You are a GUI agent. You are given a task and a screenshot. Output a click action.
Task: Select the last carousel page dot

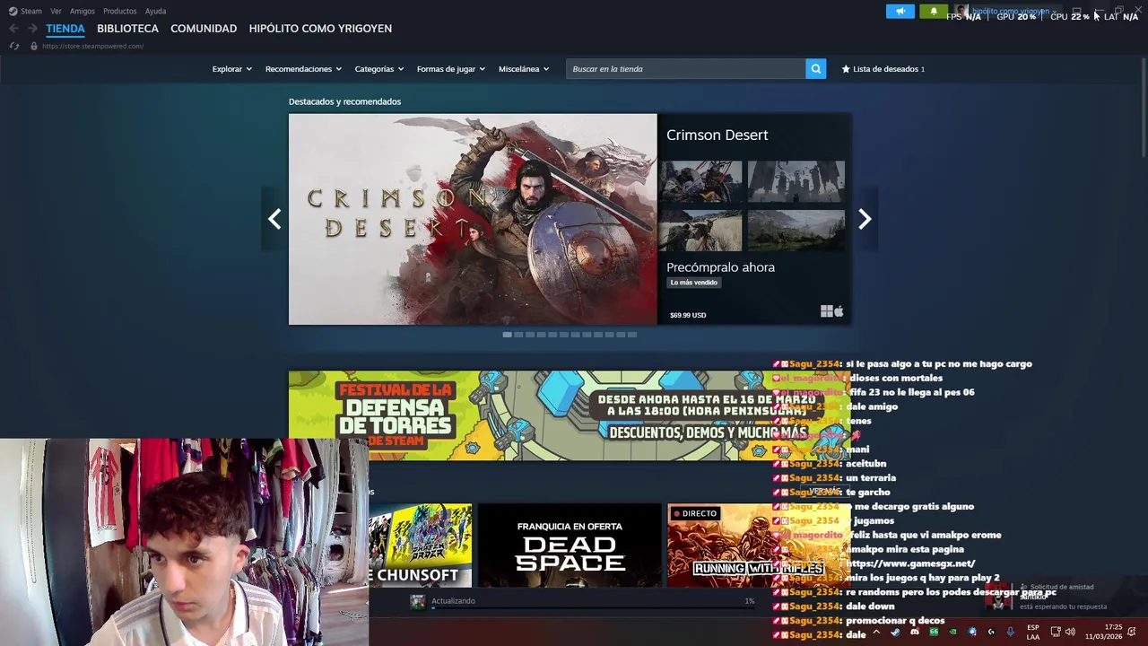(x=632, y=335)
